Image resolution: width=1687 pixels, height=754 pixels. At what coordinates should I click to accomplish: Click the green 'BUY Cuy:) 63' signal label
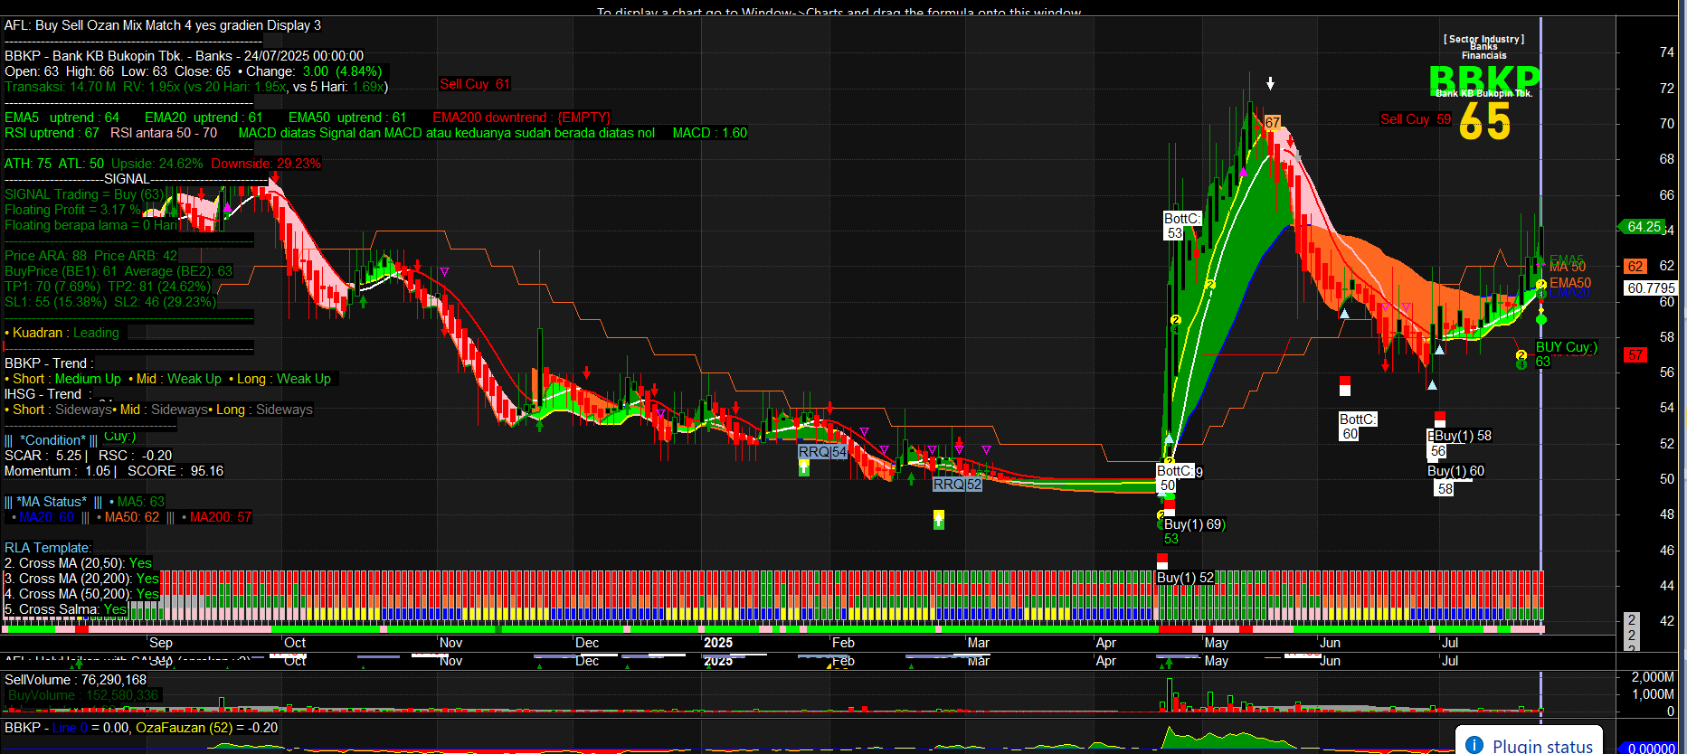[1566, 354]
